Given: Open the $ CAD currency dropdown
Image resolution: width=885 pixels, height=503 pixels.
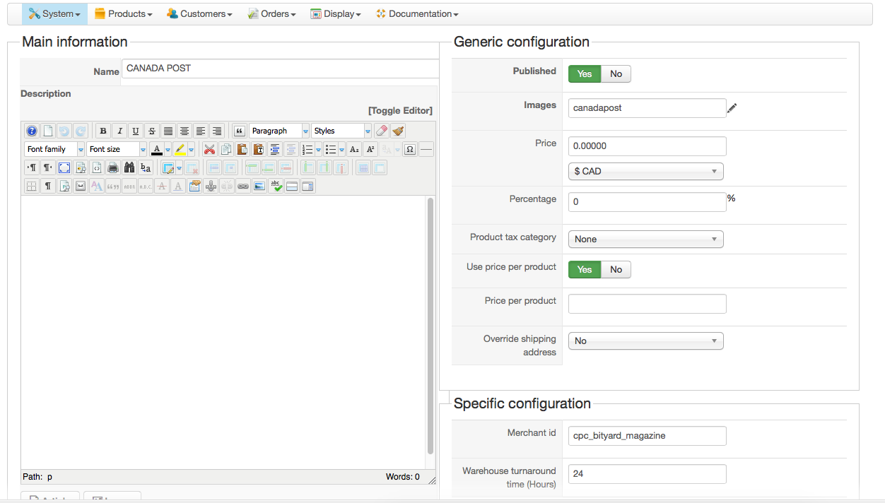Looking at the screenshot, I should 645,171.
